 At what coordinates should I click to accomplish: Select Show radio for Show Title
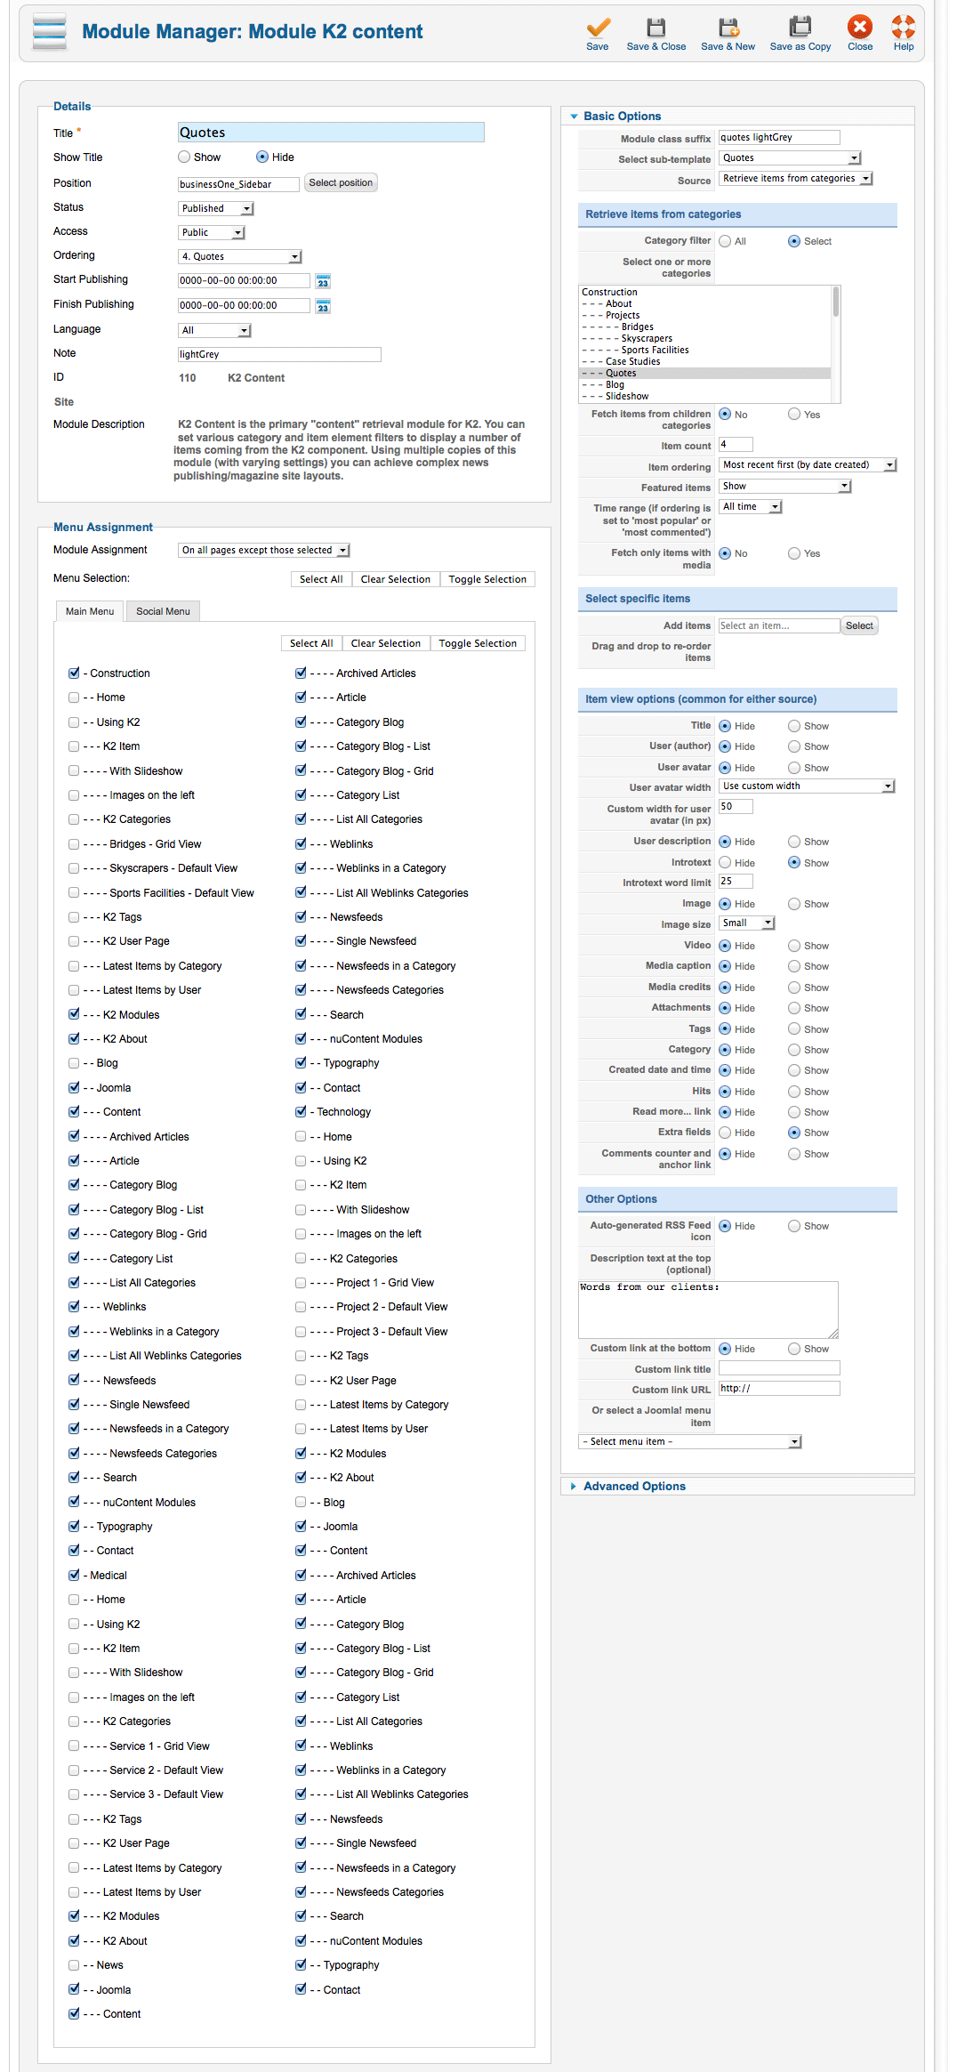click(184, 157)
